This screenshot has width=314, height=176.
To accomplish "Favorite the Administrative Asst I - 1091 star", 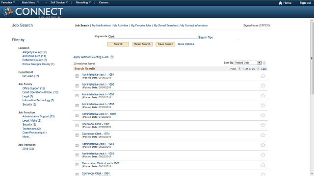I will 263,76.
